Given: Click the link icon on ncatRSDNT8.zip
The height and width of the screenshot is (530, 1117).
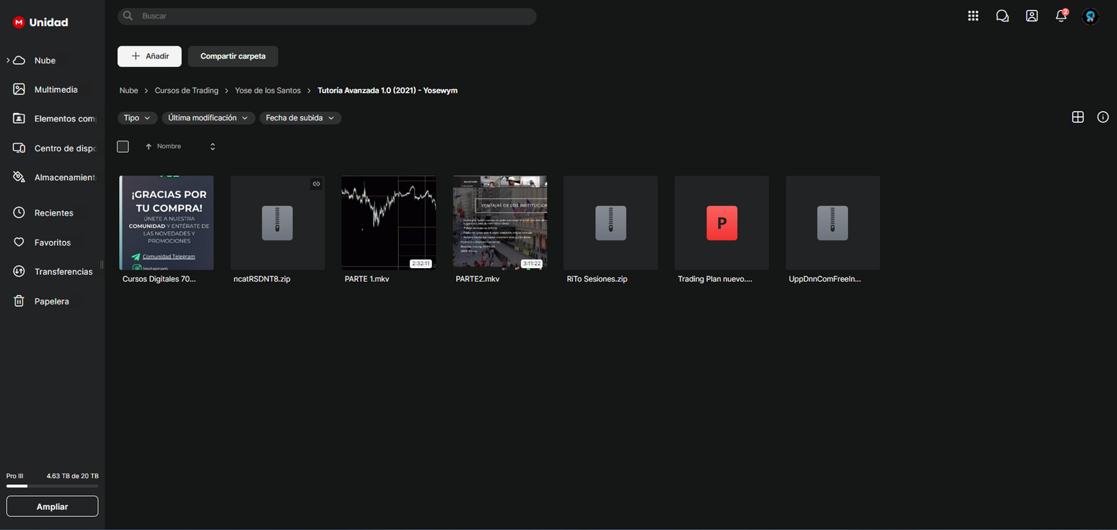Looking at the screenshot, I should [316, 184].
